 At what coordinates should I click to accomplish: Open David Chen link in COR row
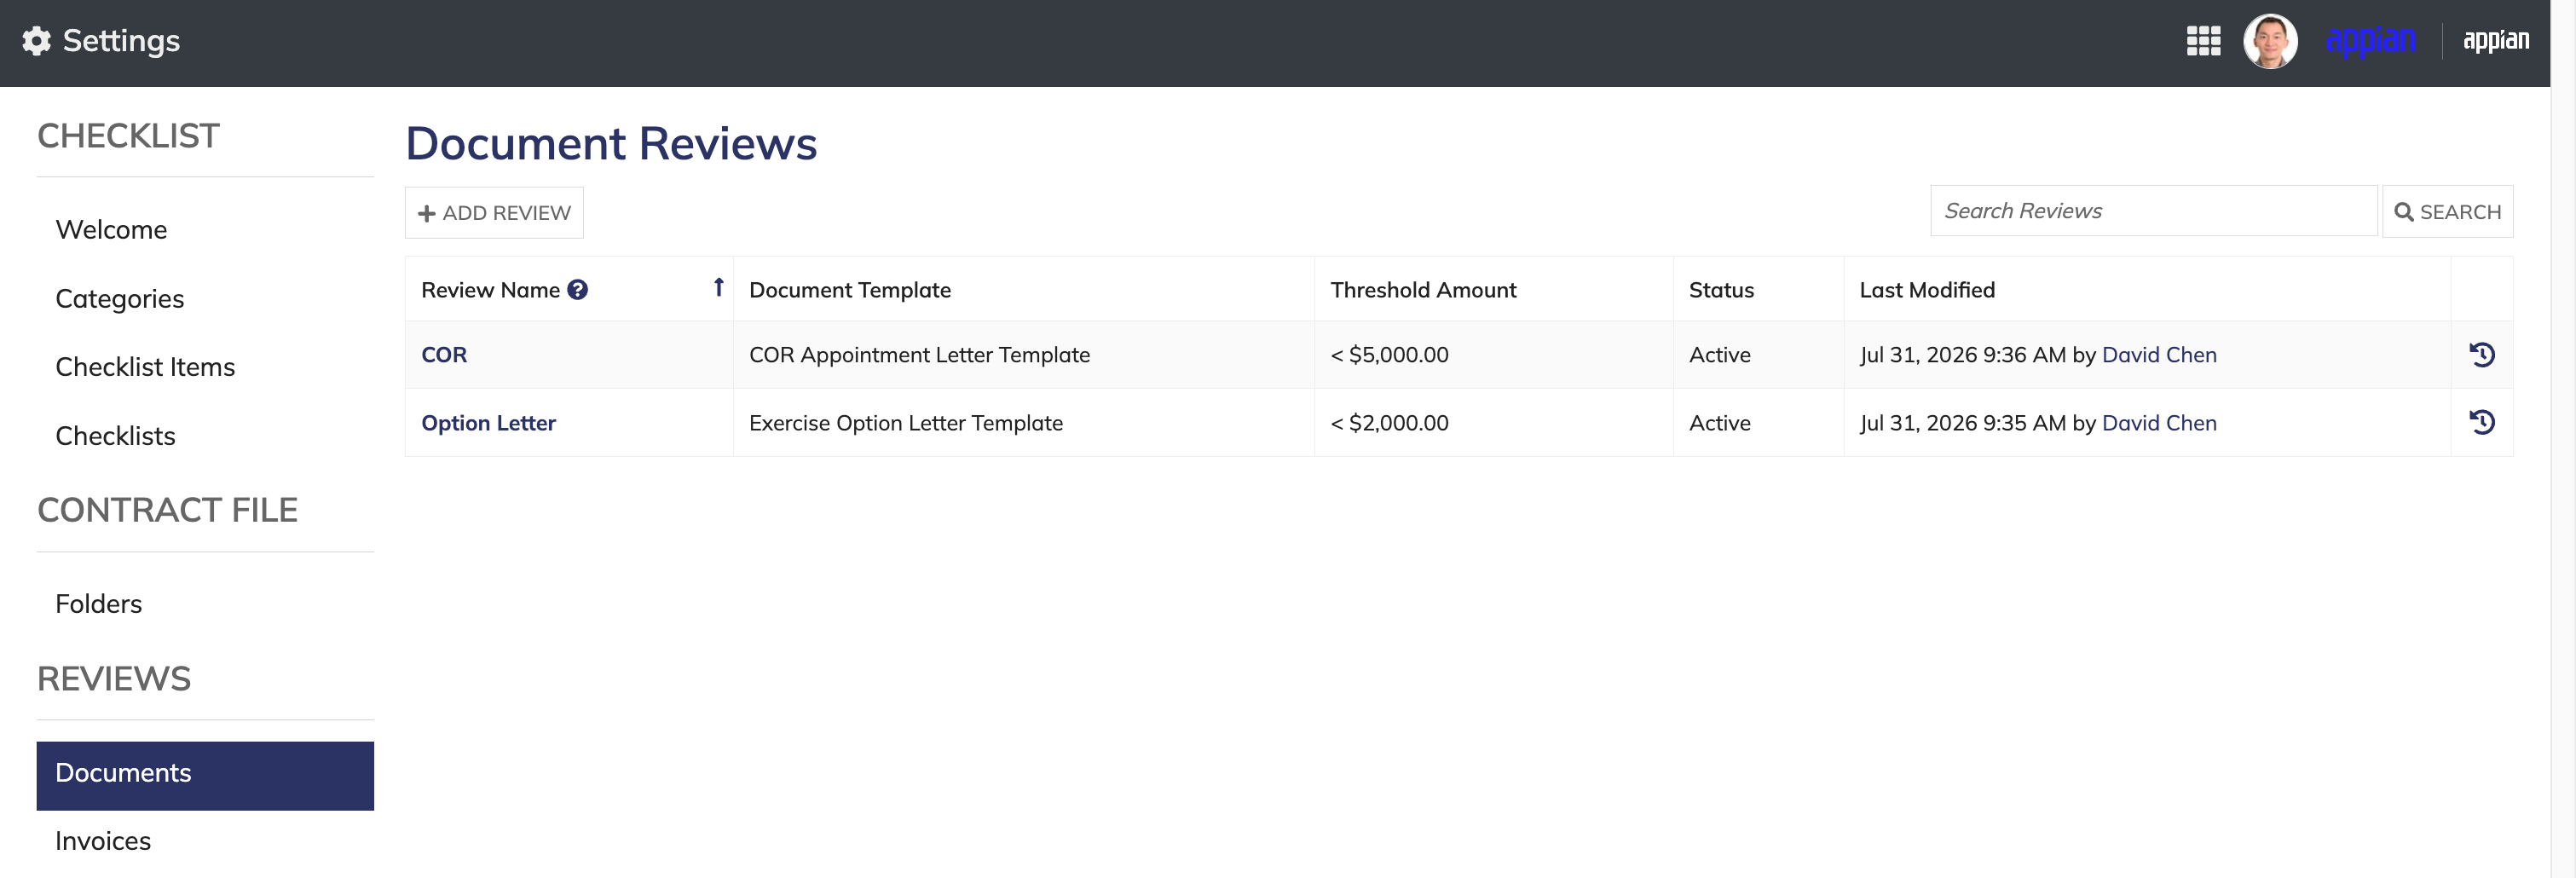point(2159,355)
